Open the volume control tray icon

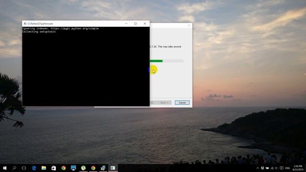pos(276,168)
